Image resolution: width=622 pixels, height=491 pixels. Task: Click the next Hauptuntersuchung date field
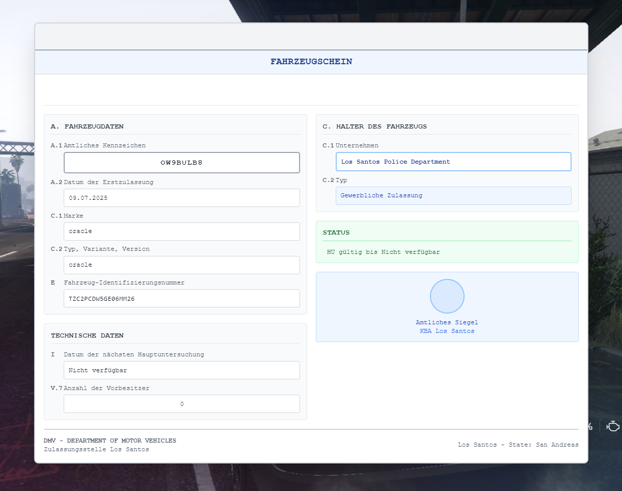[x=181, y=370]
